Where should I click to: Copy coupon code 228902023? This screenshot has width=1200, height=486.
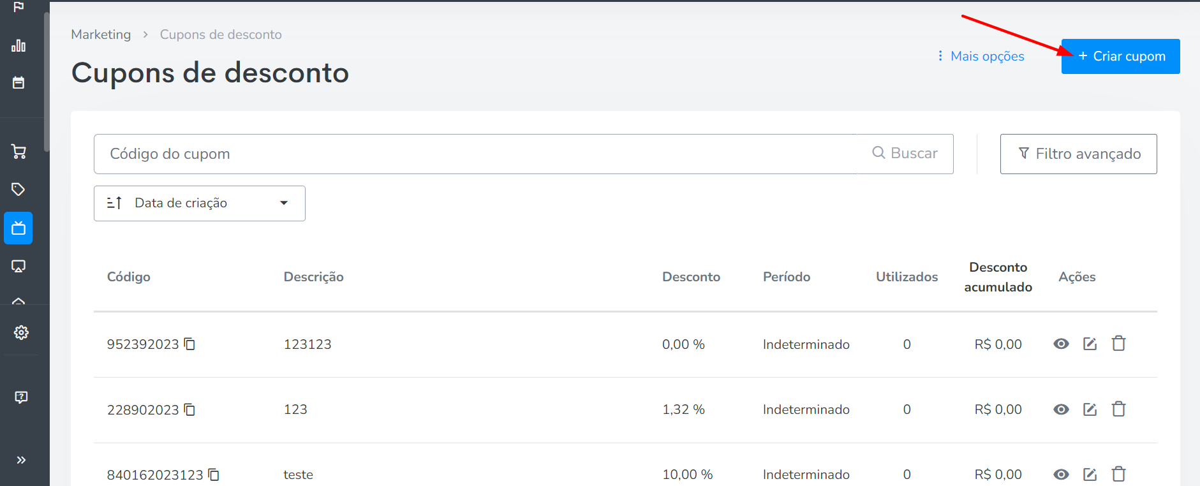tap(189, 409)
